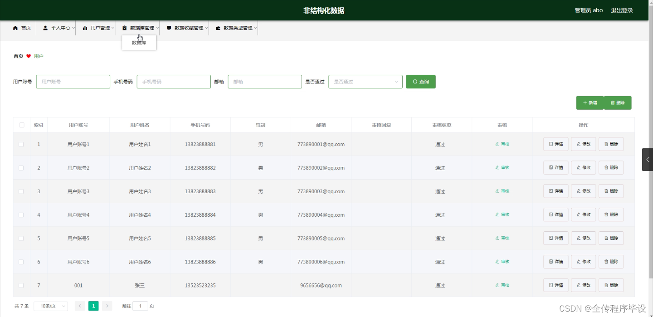Click the collapsed side panel arrow on right edge
653x317 pixels.
pyautogui.click(x=648, y=160)
